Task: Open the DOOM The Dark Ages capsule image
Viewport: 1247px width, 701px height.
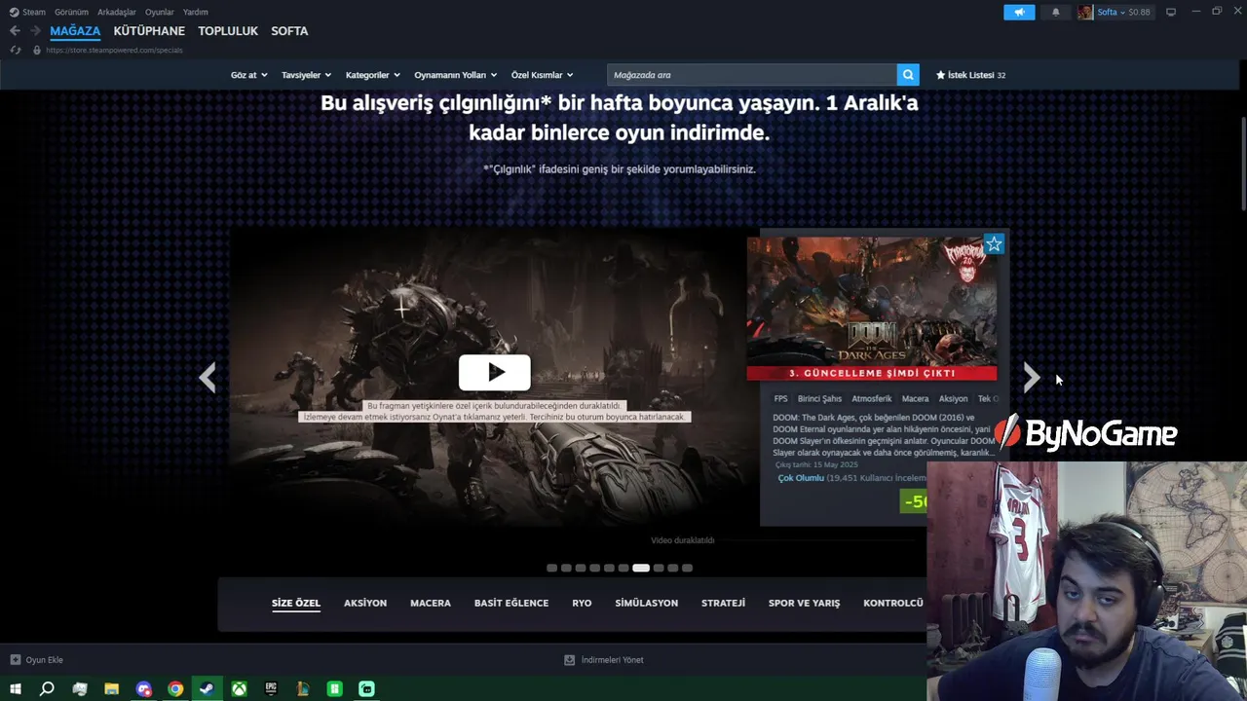Action: [x=871, y=309]
